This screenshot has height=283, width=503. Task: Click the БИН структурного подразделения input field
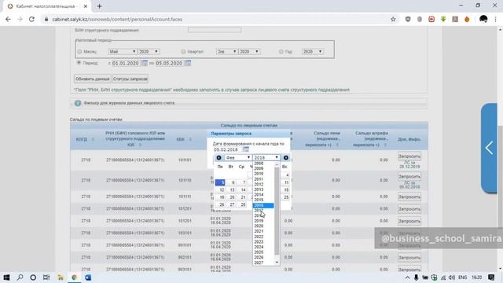point(215,30)
